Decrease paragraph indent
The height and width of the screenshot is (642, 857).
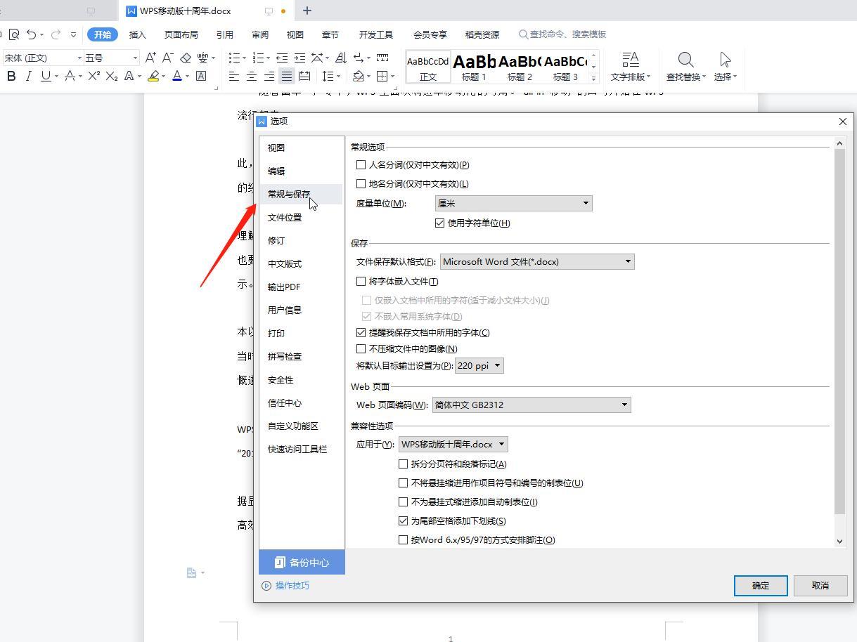282,58
